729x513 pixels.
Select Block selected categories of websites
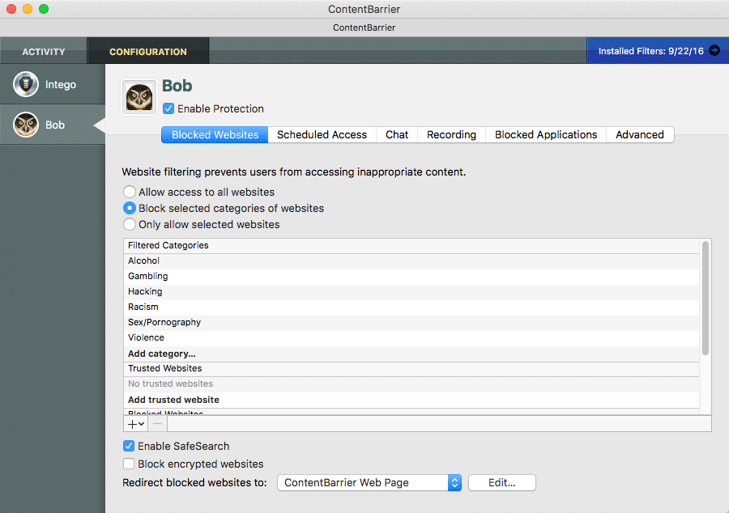130,208
